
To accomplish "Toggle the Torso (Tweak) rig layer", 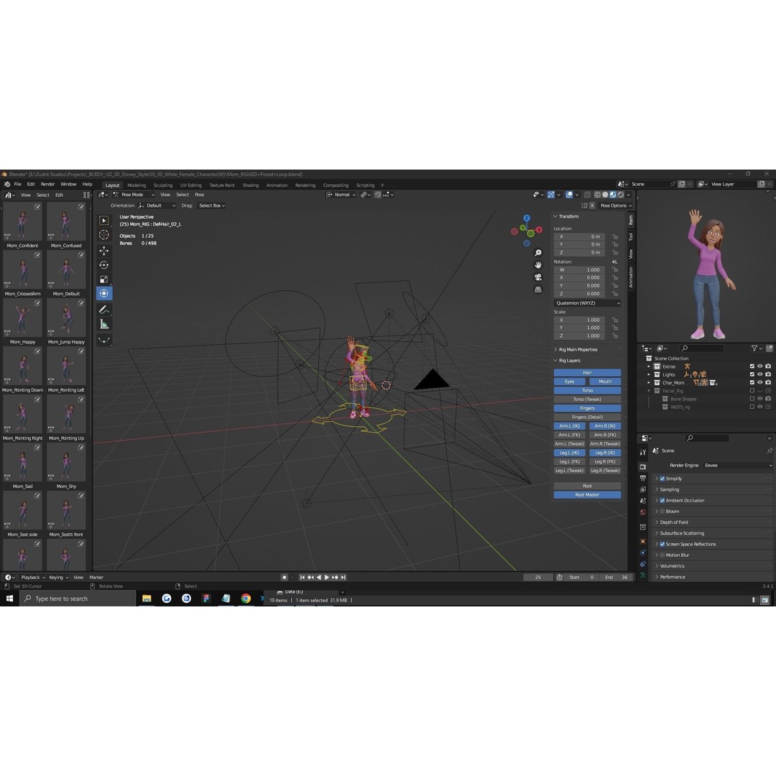I will [587, 399].
